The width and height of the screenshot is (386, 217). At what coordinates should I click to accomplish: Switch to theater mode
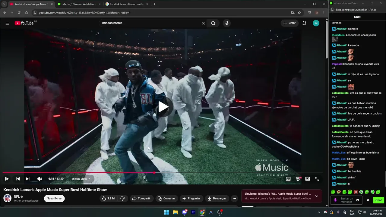[308, 179]
